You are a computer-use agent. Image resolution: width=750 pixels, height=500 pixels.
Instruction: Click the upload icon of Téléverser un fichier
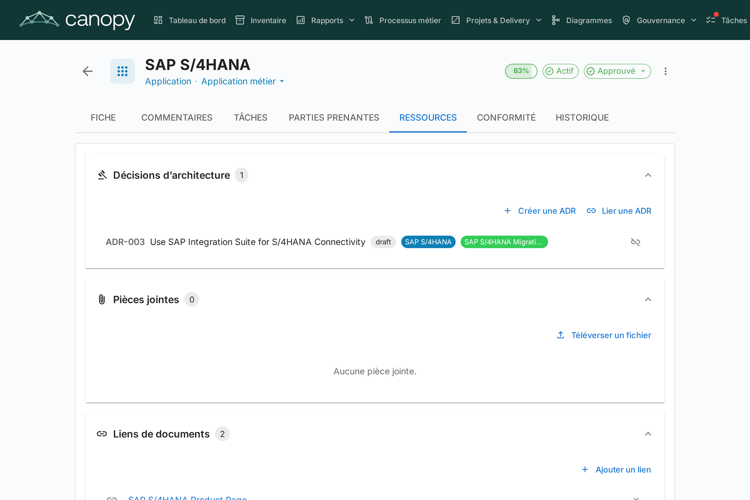click(561, 335)
